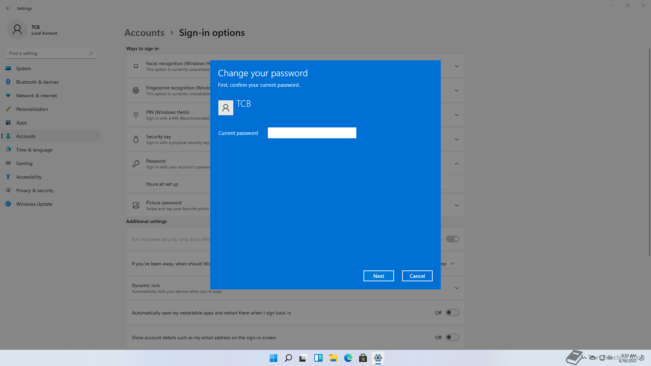Image resolution: width=651 pixels, height=366 pixels.
Task: Toggle the improved security Windows Hello switch
Action: [x=452, y=239]
